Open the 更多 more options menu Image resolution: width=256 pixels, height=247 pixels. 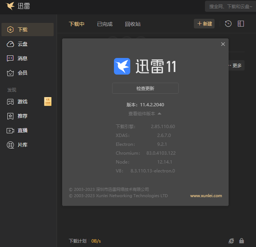pyautogui.click(x=236, y=66)
